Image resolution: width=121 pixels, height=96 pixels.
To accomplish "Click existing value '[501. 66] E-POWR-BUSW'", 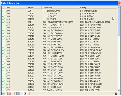I will coord(91,50).
